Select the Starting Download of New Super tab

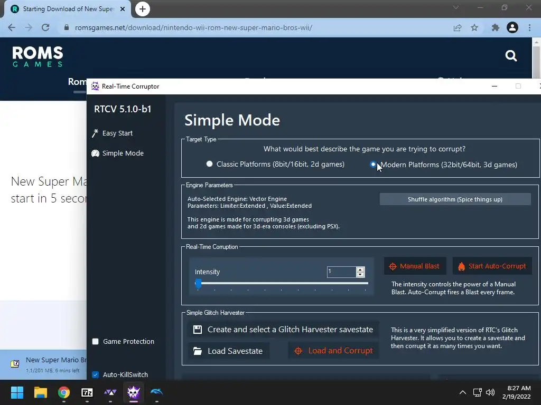coord(68,9)
